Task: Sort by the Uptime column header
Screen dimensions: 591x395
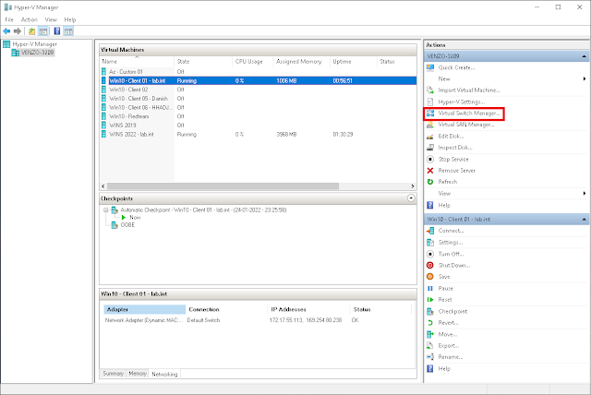Action: 353,62
